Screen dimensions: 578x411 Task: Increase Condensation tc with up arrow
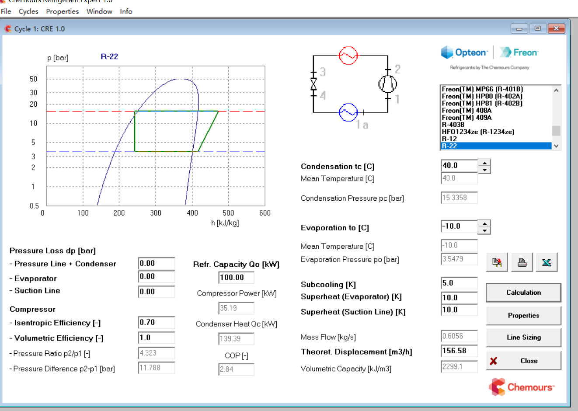[484, 163]
